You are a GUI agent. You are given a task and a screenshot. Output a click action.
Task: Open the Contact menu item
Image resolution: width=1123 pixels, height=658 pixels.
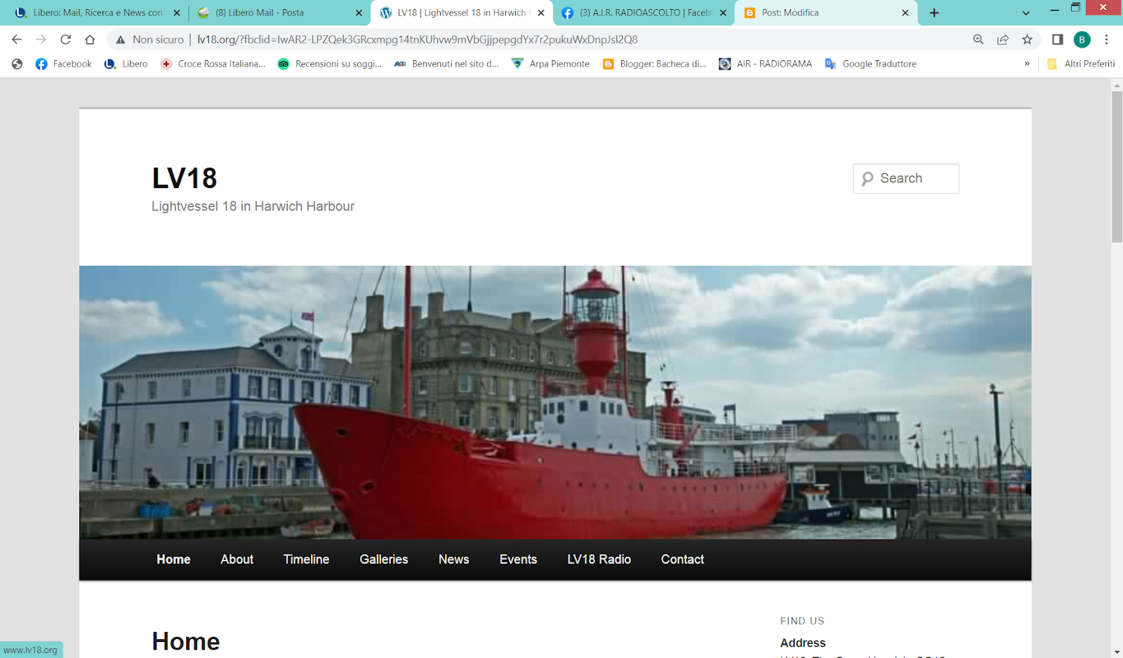point(682,559)
